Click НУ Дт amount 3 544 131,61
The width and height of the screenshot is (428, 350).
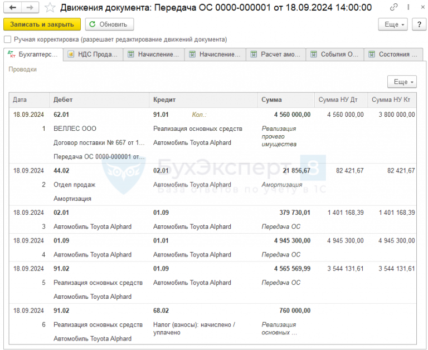[x=346, y=269]
